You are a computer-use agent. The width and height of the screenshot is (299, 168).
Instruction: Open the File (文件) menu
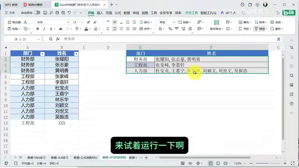(10, 13)
